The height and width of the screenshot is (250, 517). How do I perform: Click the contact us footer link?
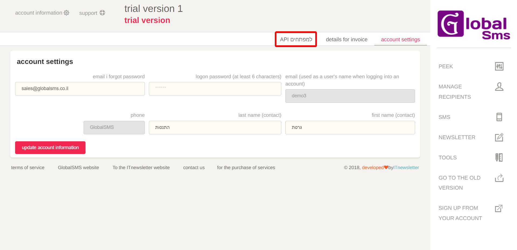[x=194, y=167]
